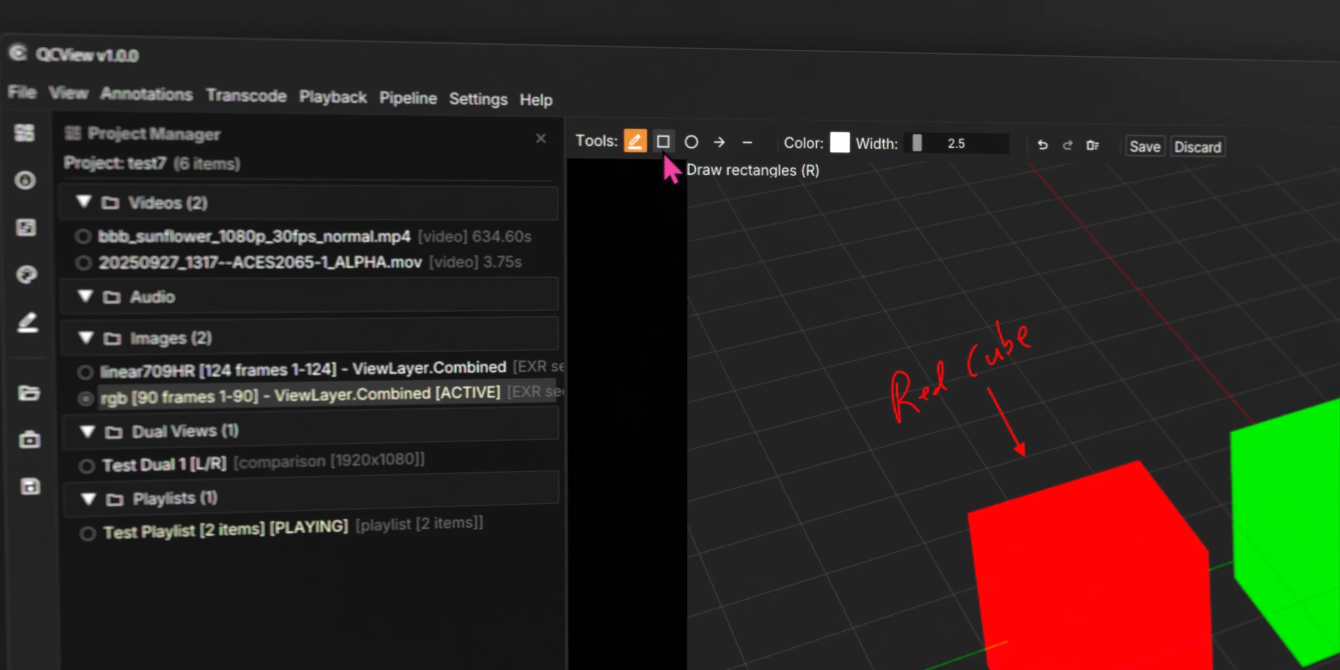The image size is (1340, 670).
Task: Open Project Manager from the sidebar grid icon
Action: (x=23, y=133)
